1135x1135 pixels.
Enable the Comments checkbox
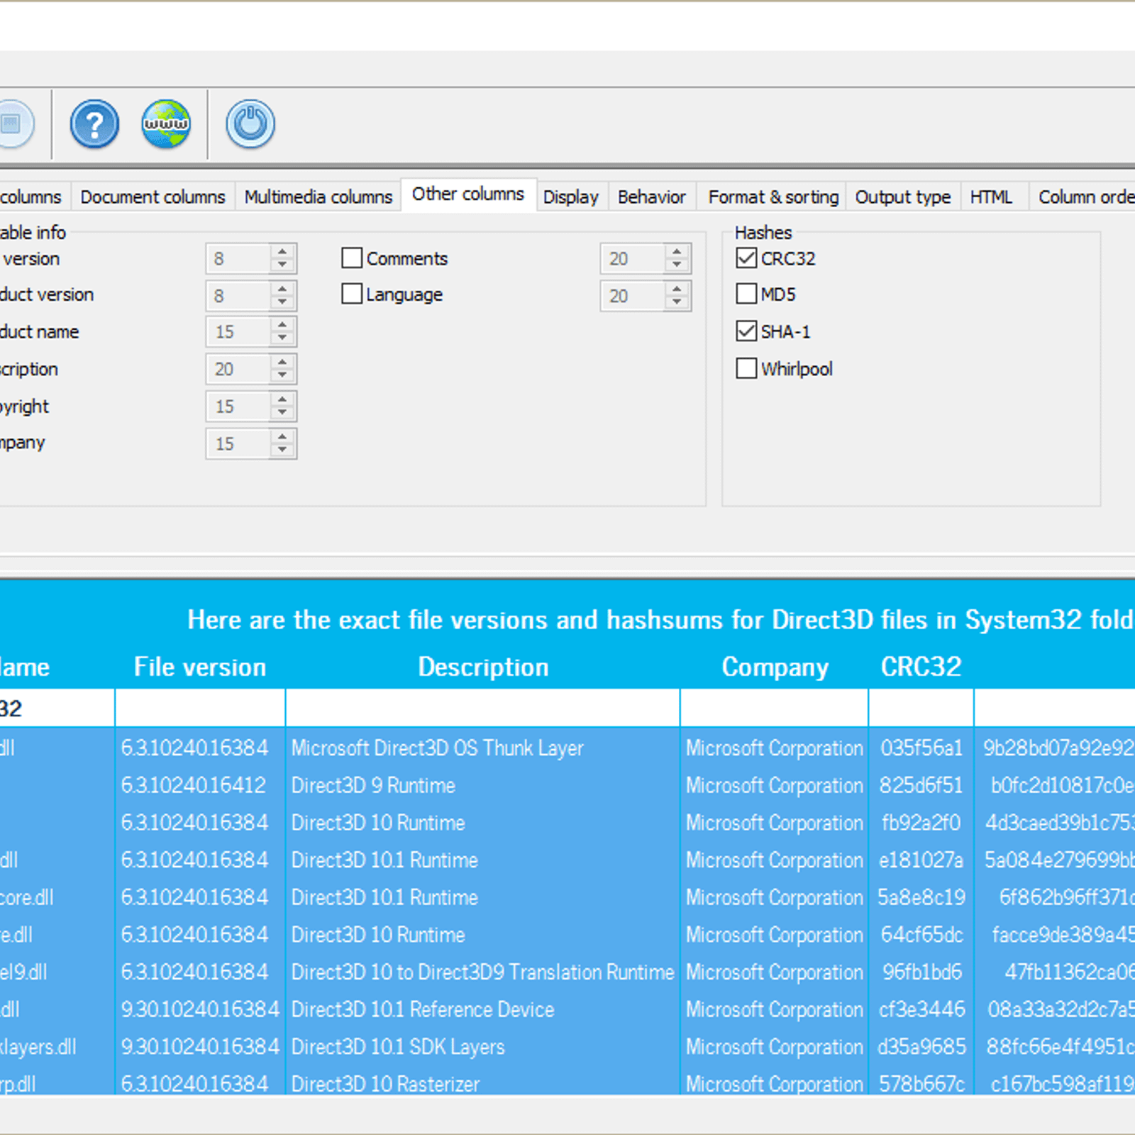click(x=352, y=258)
